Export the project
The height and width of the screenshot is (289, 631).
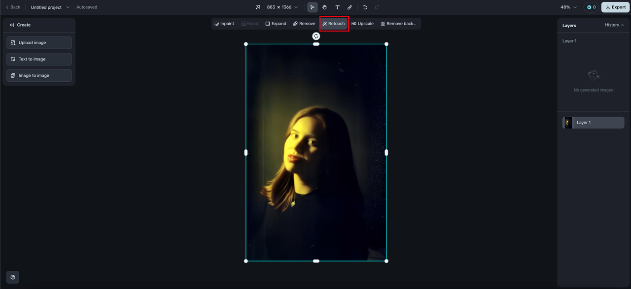(616, 7)
